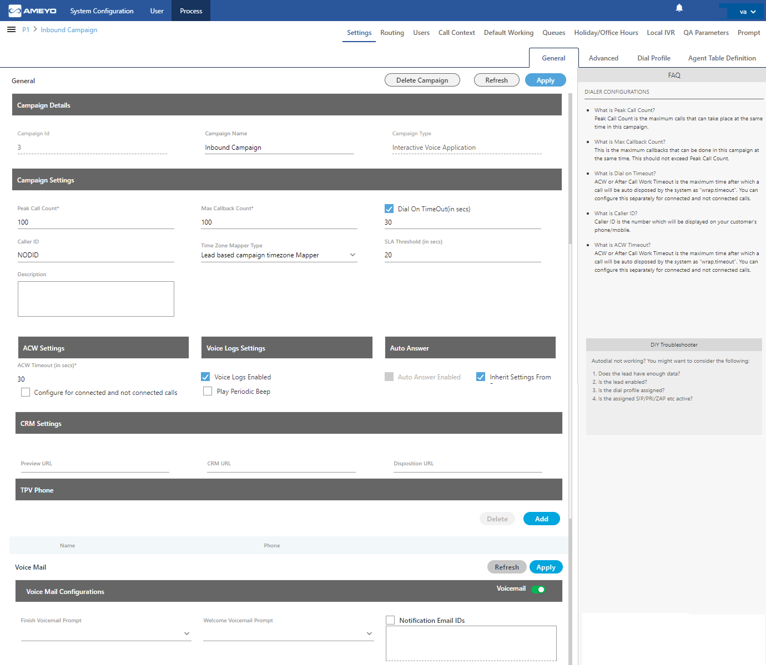Click the Phone column header

pyautogui.click(x=271, y=546)
